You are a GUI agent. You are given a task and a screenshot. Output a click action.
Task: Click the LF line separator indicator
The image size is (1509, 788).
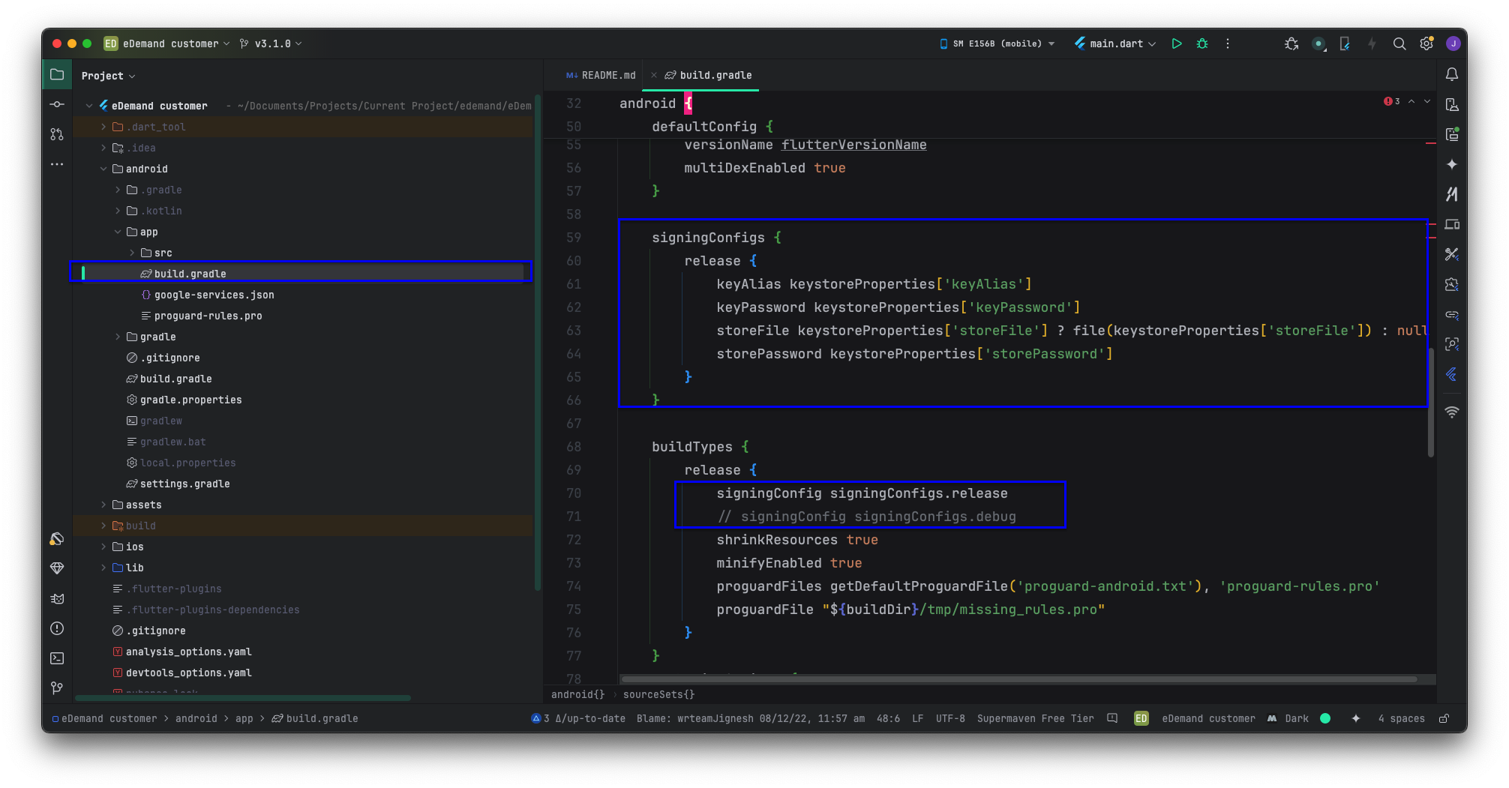[x=917, y=718]
